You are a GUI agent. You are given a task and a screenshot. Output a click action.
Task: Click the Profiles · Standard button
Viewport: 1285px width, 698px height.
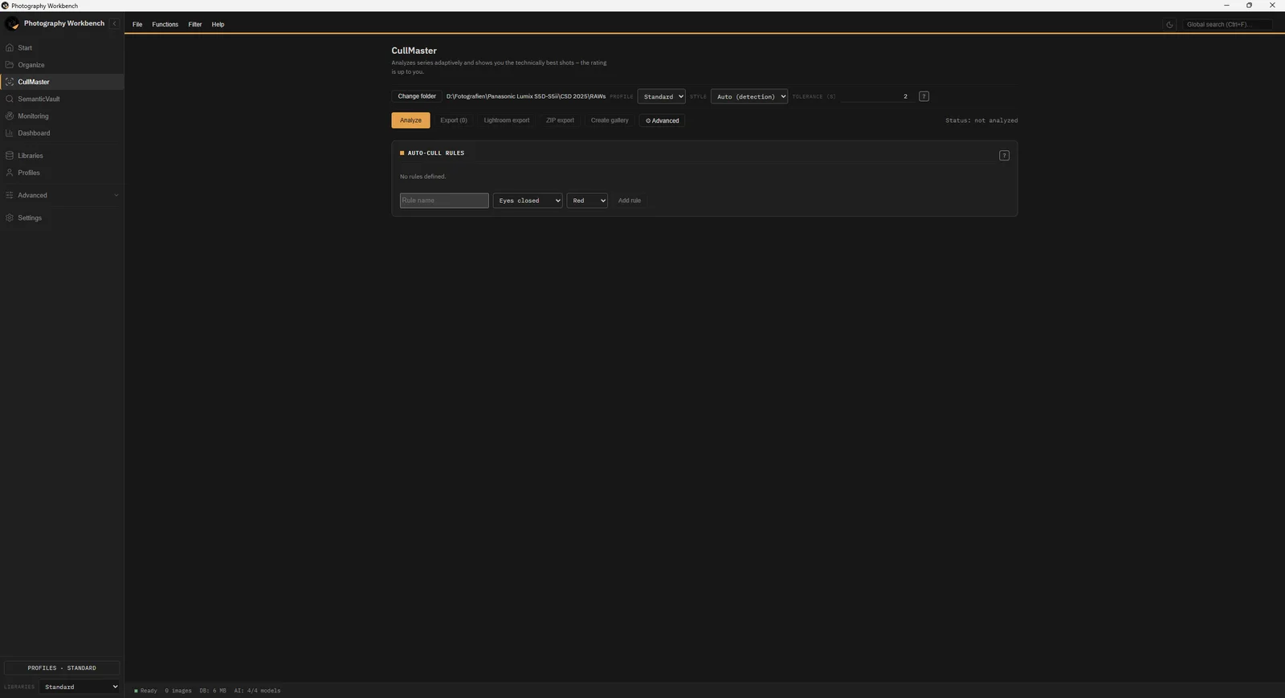[62, 668]
